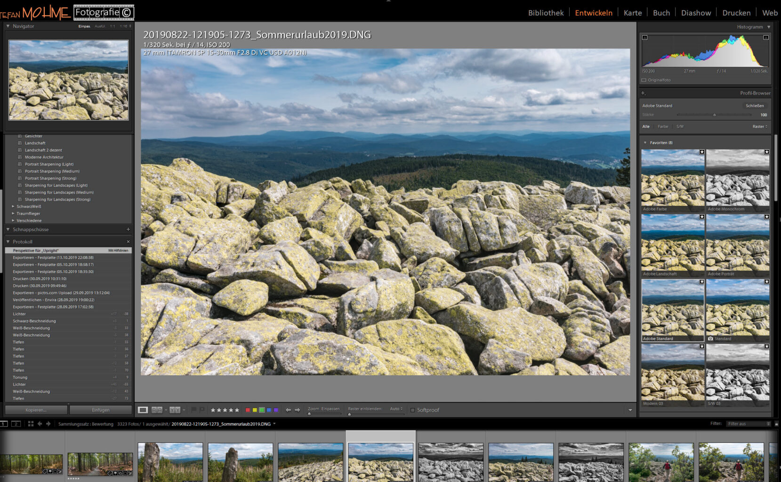Enable the Softproof checkbox
Viewport: 781px width, 482px height.
point(413,410)
